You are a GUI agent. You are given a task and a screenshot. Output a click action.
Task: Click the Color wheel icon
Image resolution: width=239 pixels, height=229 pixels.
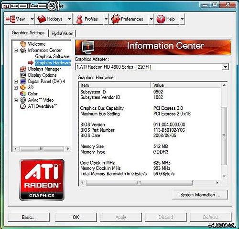click(x=23, y=94)
